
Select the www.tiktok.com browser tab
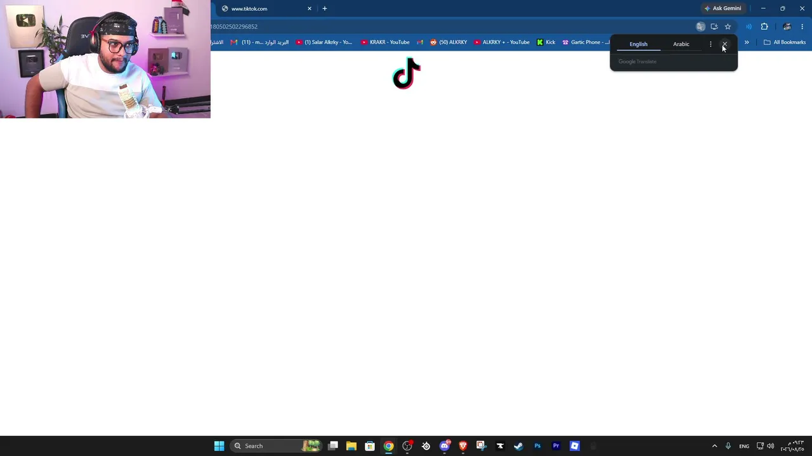pyautogui.click(x=265, y=9)
